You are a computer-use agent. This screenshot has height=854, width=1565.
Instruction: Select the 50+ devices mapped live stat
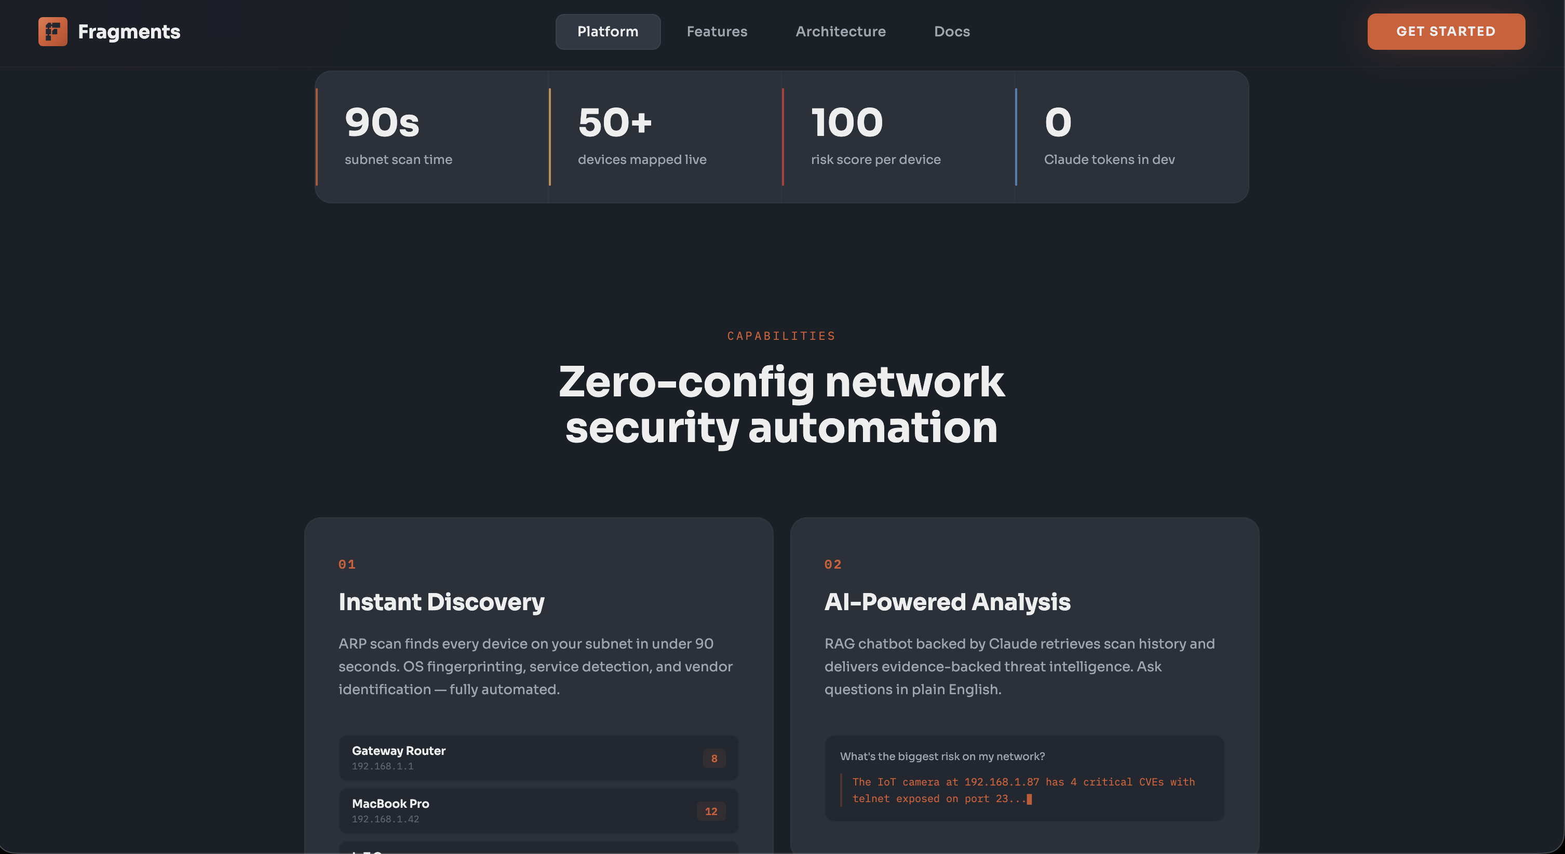[x=665, y=136]
